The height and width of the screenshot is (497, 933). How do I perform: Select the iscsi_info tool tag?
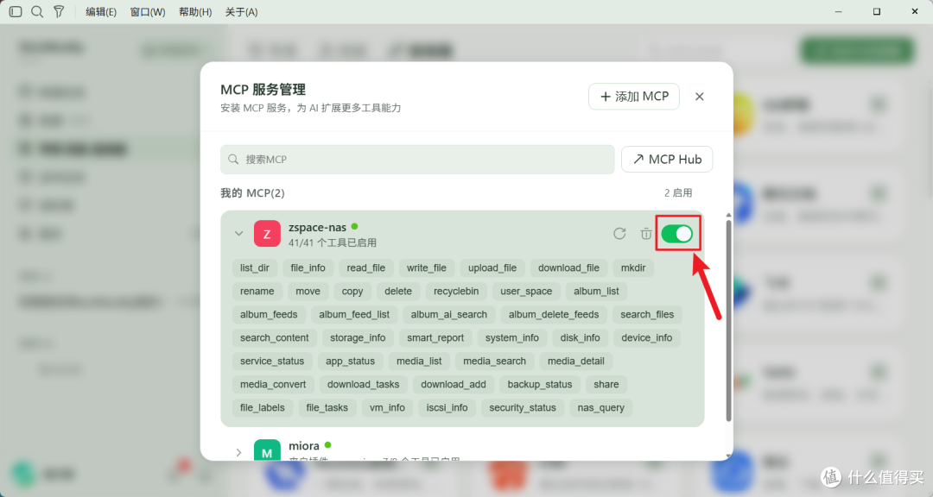[447, 408]
